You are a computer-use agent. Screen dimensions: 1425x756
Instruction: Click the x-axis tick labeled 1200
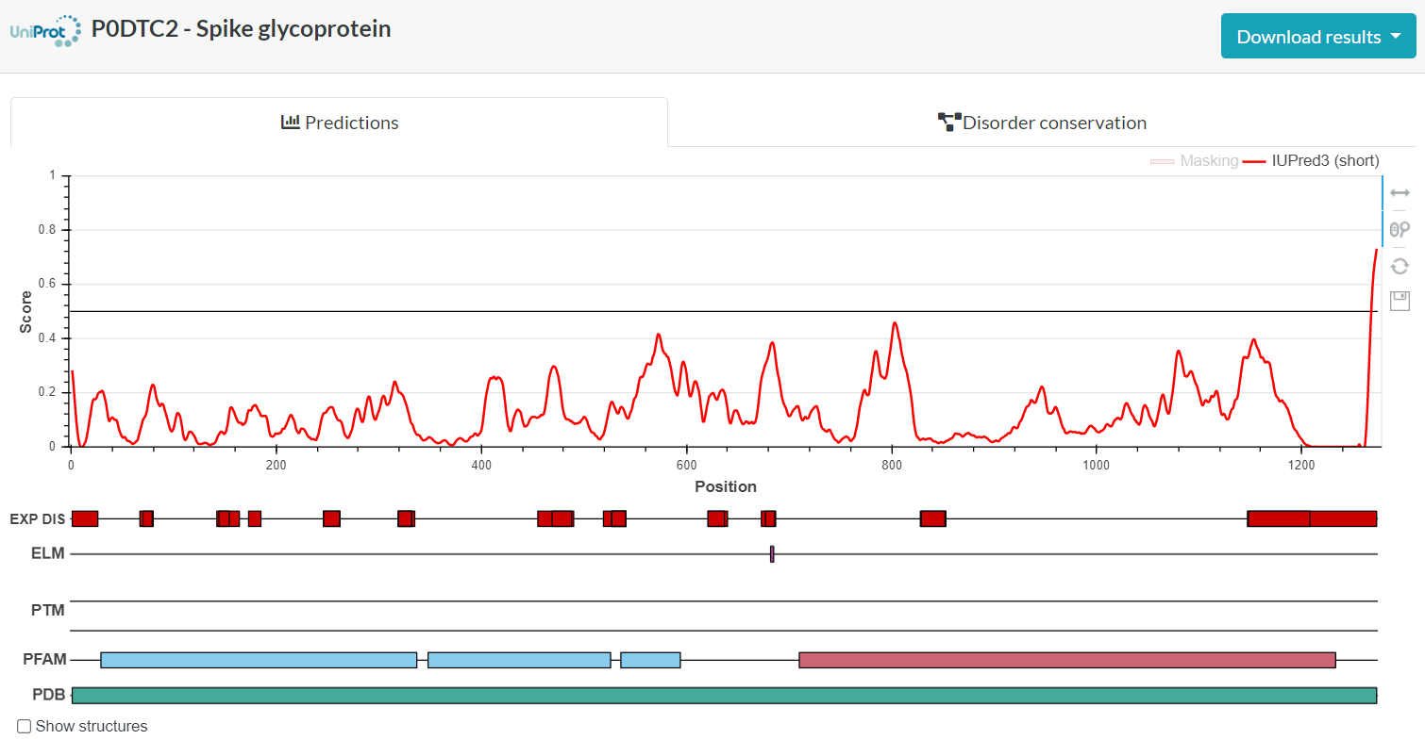pos(1300,466)
